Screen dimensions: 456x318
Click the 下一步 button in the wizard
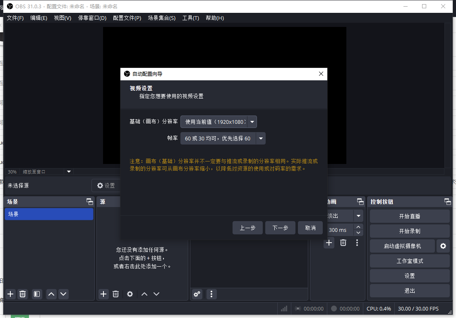[280, 227]
